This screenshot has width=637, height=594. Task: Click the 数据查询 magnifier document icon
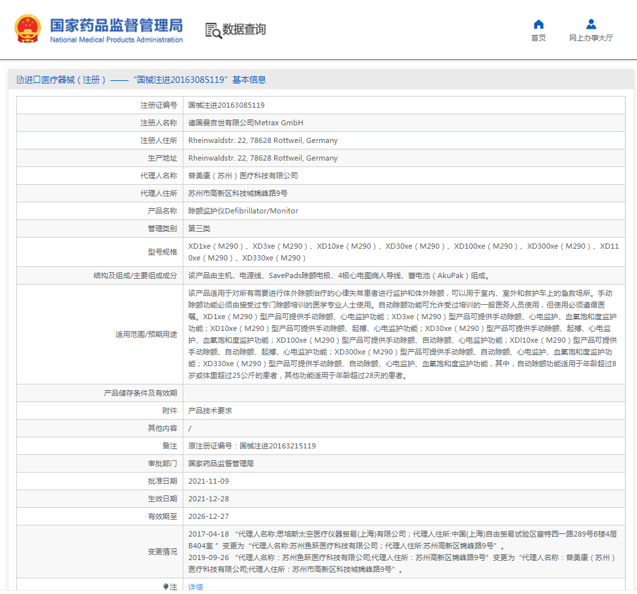213,30
